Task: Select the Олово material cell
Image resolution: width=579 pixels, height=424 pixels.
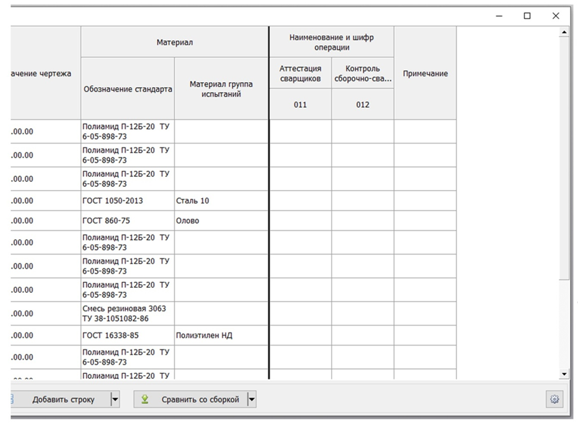Action: pos(221,221)
